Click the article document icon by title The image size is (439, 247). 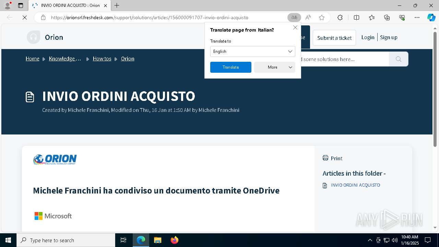30,97
